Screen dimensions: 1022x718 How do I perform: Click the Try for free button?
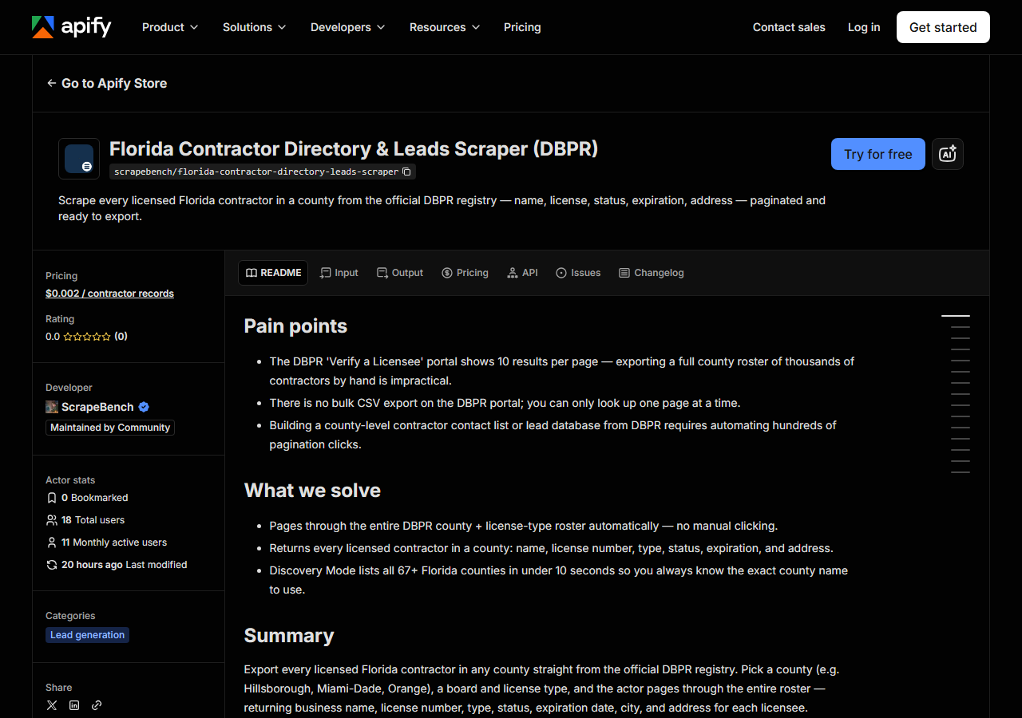click(878, 154)
